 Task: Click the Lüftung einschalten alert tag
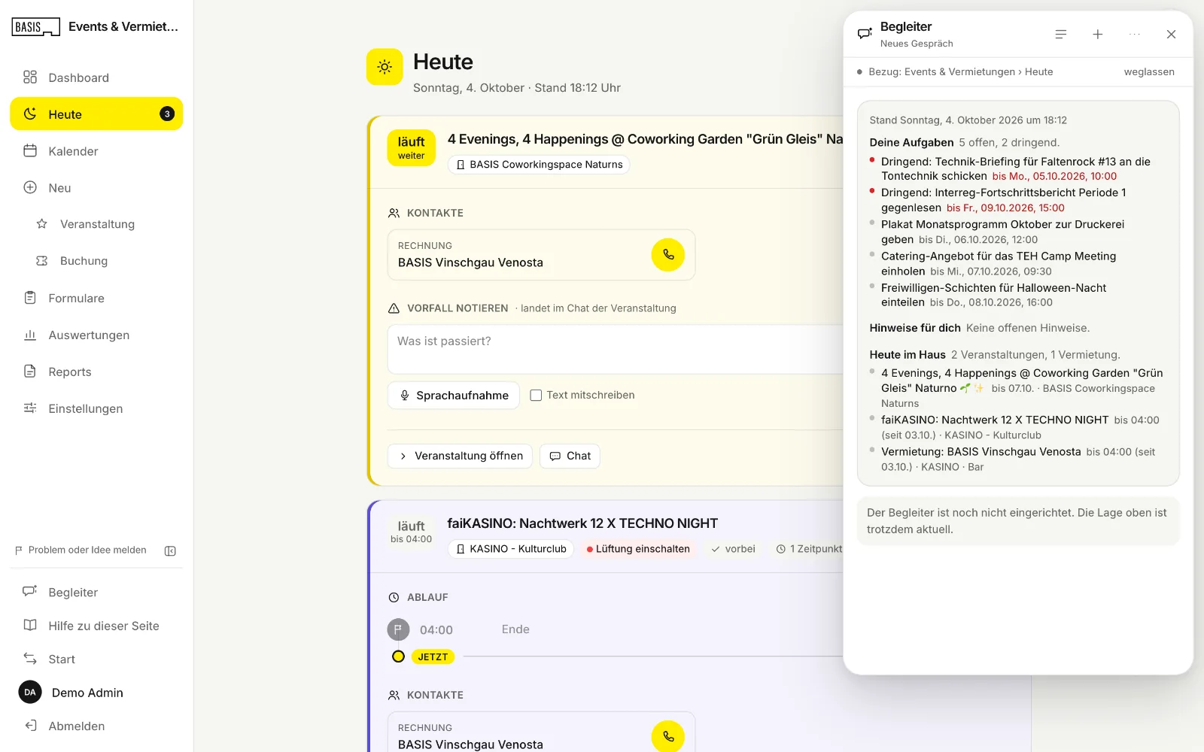pos(638,549)
